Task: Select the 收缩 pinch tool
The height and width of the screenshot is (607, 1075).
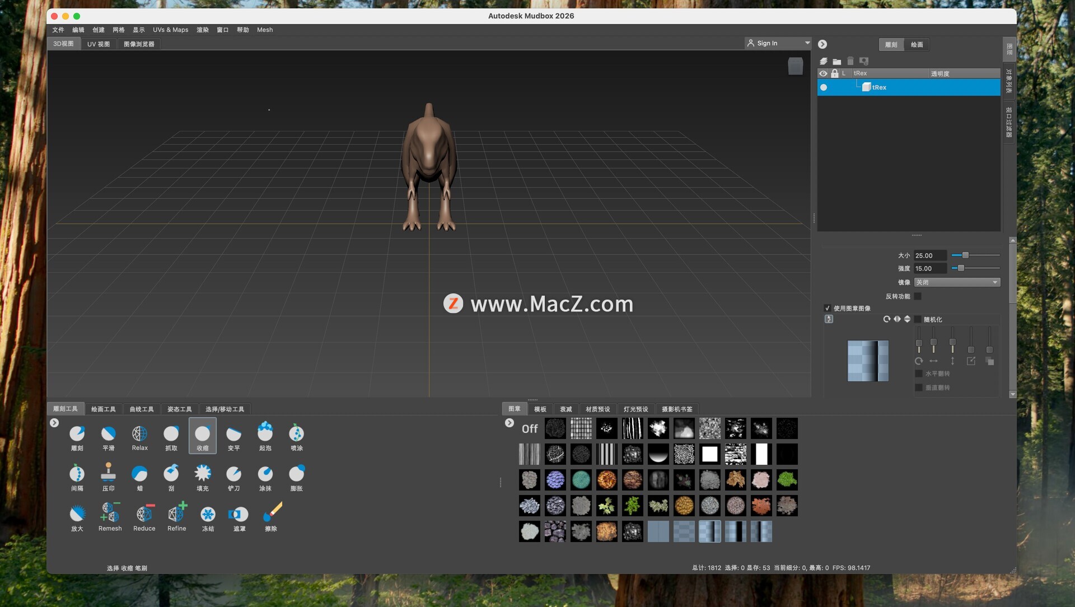Action: 203,436
